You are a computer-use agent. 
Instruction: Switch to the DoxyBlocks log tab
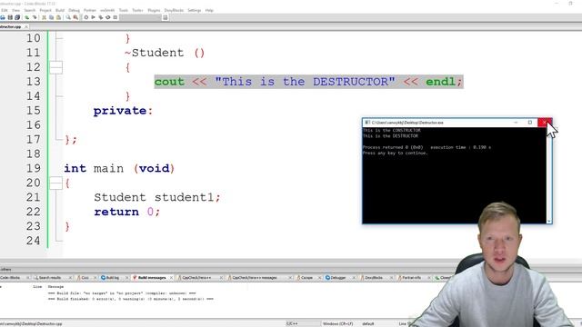[x=374, y=278]
